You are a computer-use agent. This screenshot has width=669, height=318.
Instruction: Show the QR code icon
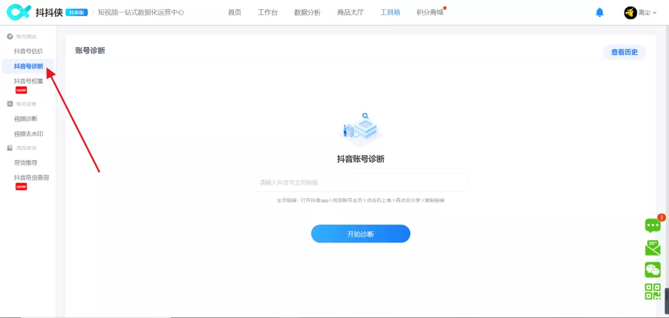tap(652, 291)
